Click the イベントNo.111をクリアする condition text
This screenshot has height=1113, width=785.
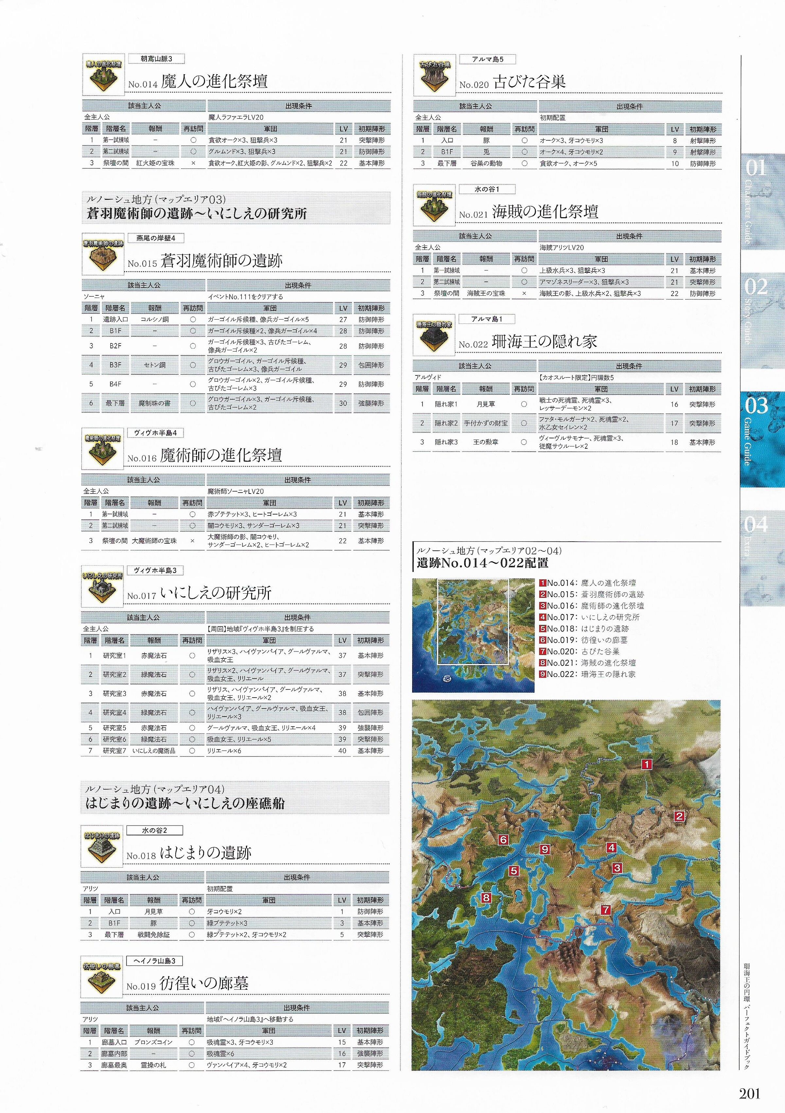245,297
